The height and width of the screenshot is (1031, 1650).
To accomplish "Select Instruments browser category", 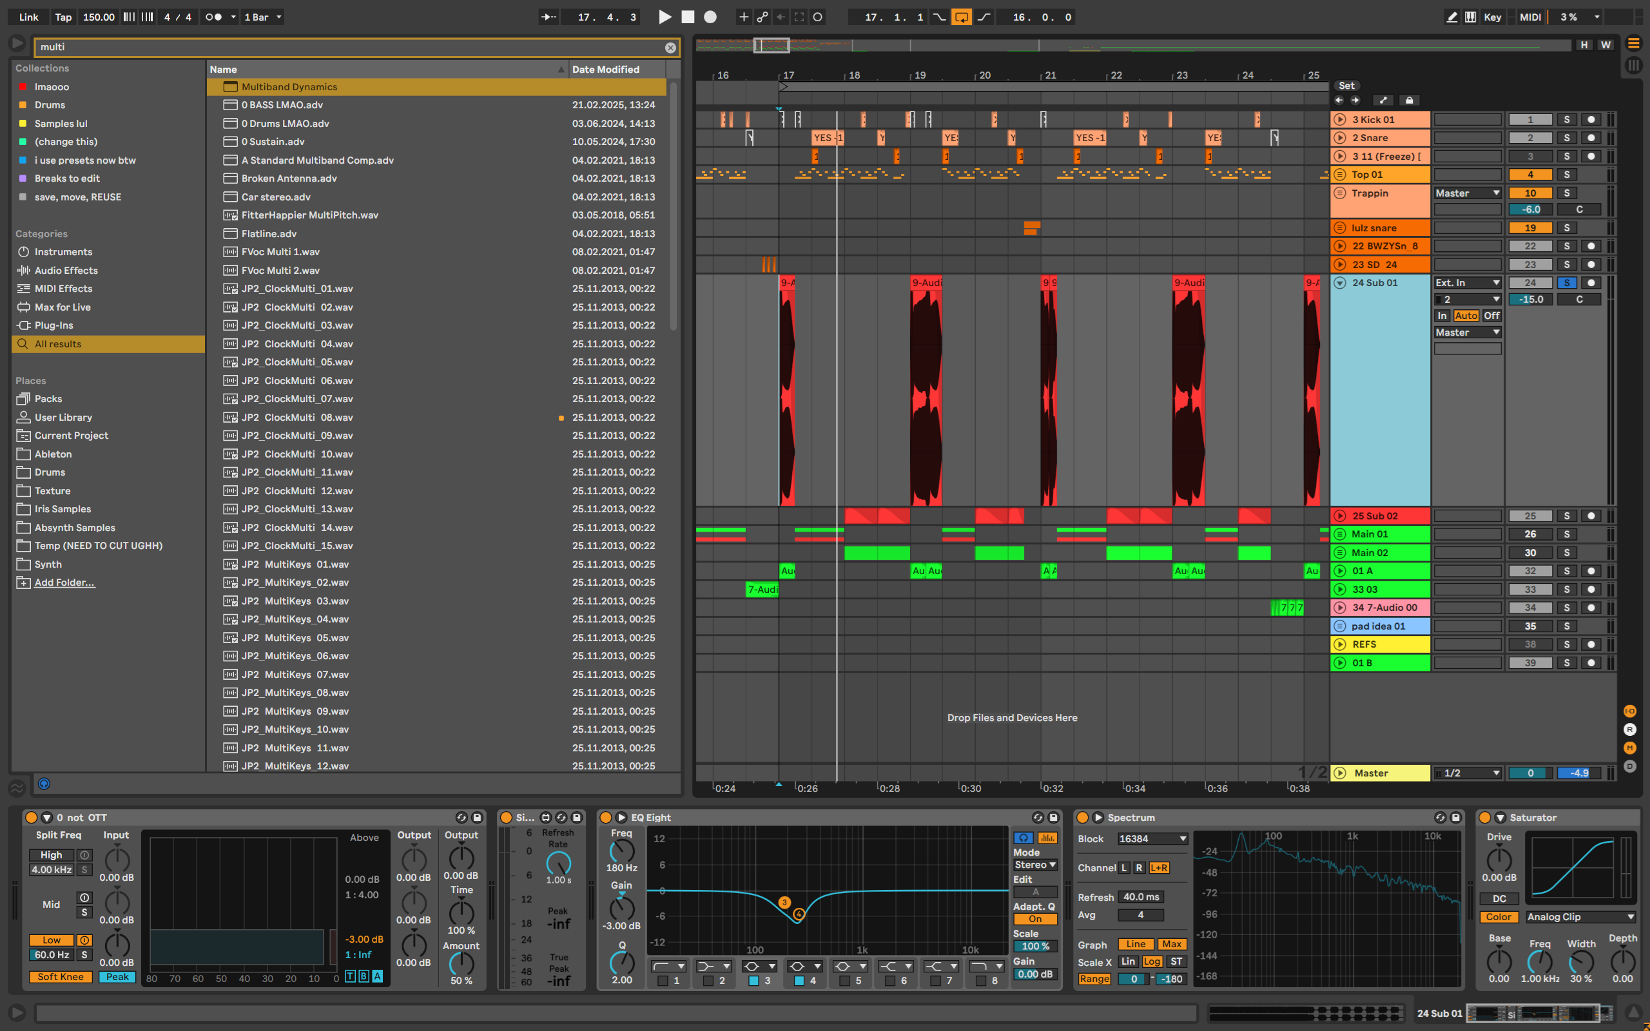I will click(63, 251).
